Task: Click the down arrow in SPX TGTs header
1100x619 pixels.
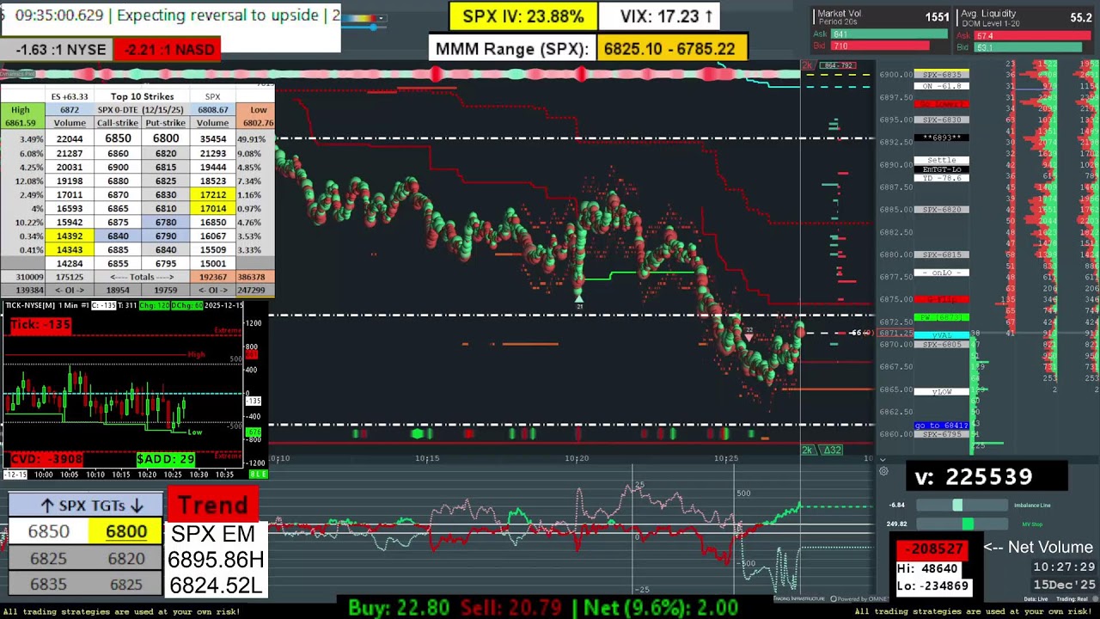Action: (x=136, y=506)
